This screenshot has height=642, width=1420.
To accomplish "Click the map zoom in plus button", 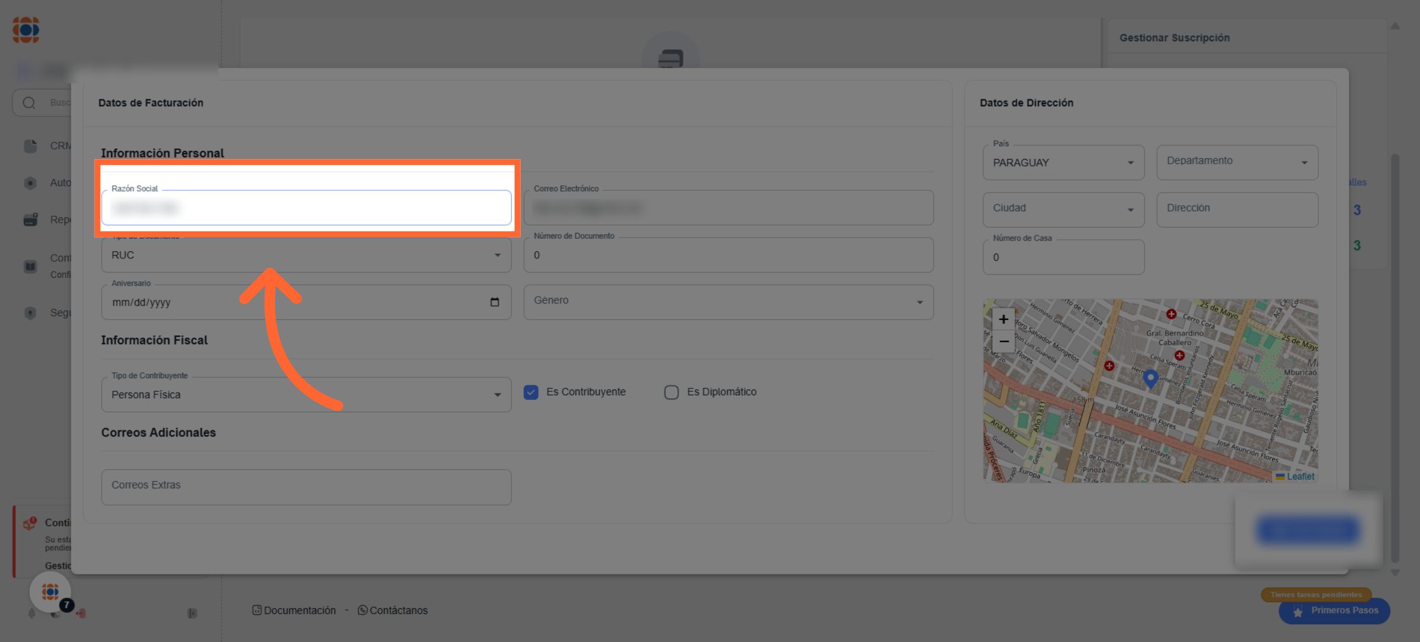I will [1003, 319].
